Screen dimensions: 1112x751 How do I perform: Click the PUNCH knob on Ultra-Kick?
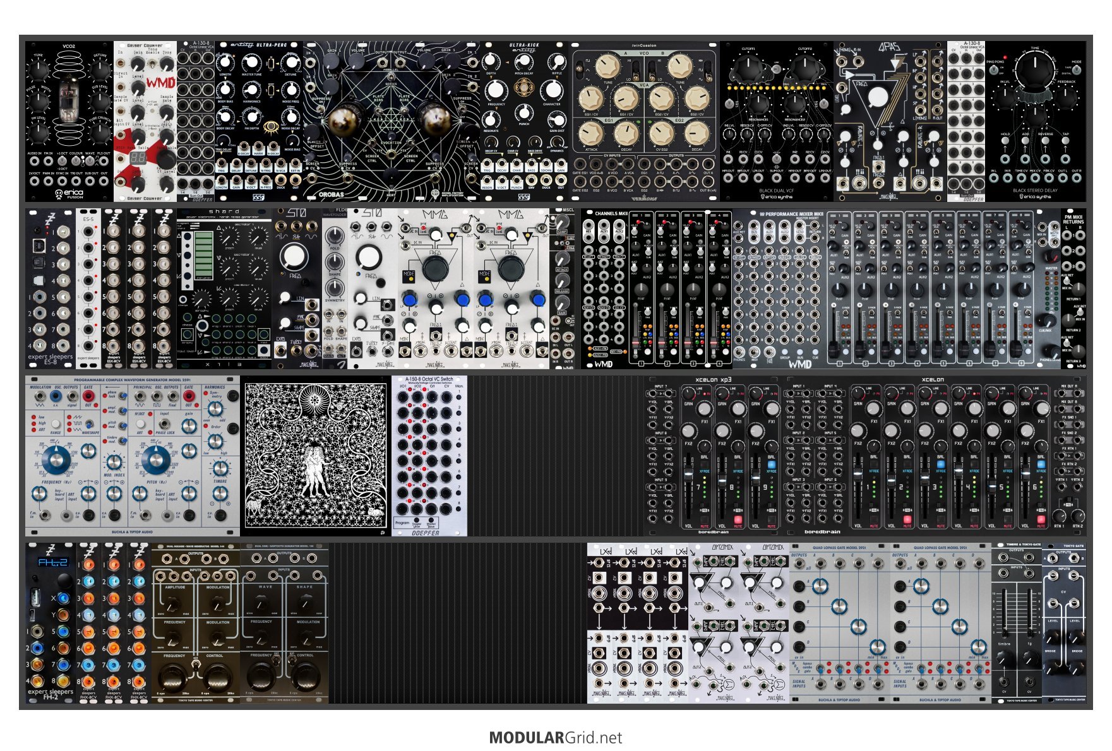coord(524,112)
